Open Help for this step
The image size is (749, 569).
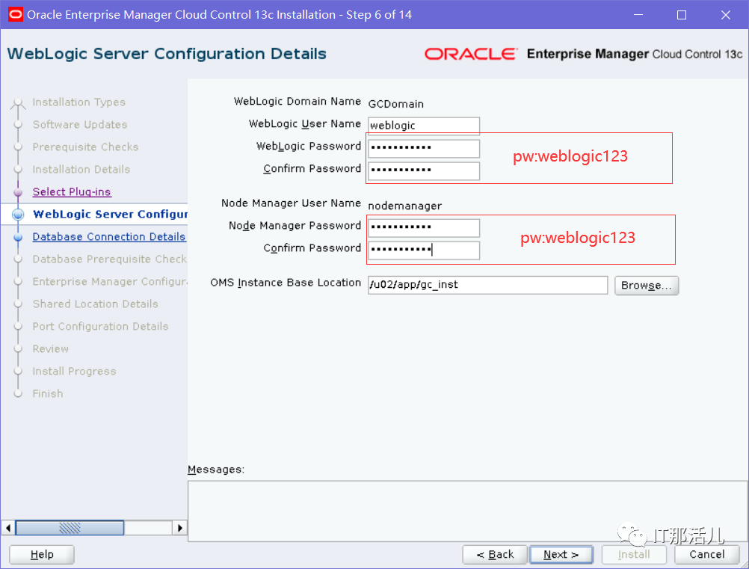pos(42,554)
